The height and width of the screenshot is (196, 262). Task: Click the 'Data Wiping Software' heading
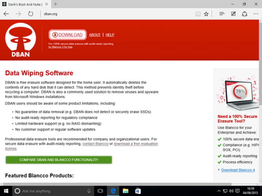39,73
